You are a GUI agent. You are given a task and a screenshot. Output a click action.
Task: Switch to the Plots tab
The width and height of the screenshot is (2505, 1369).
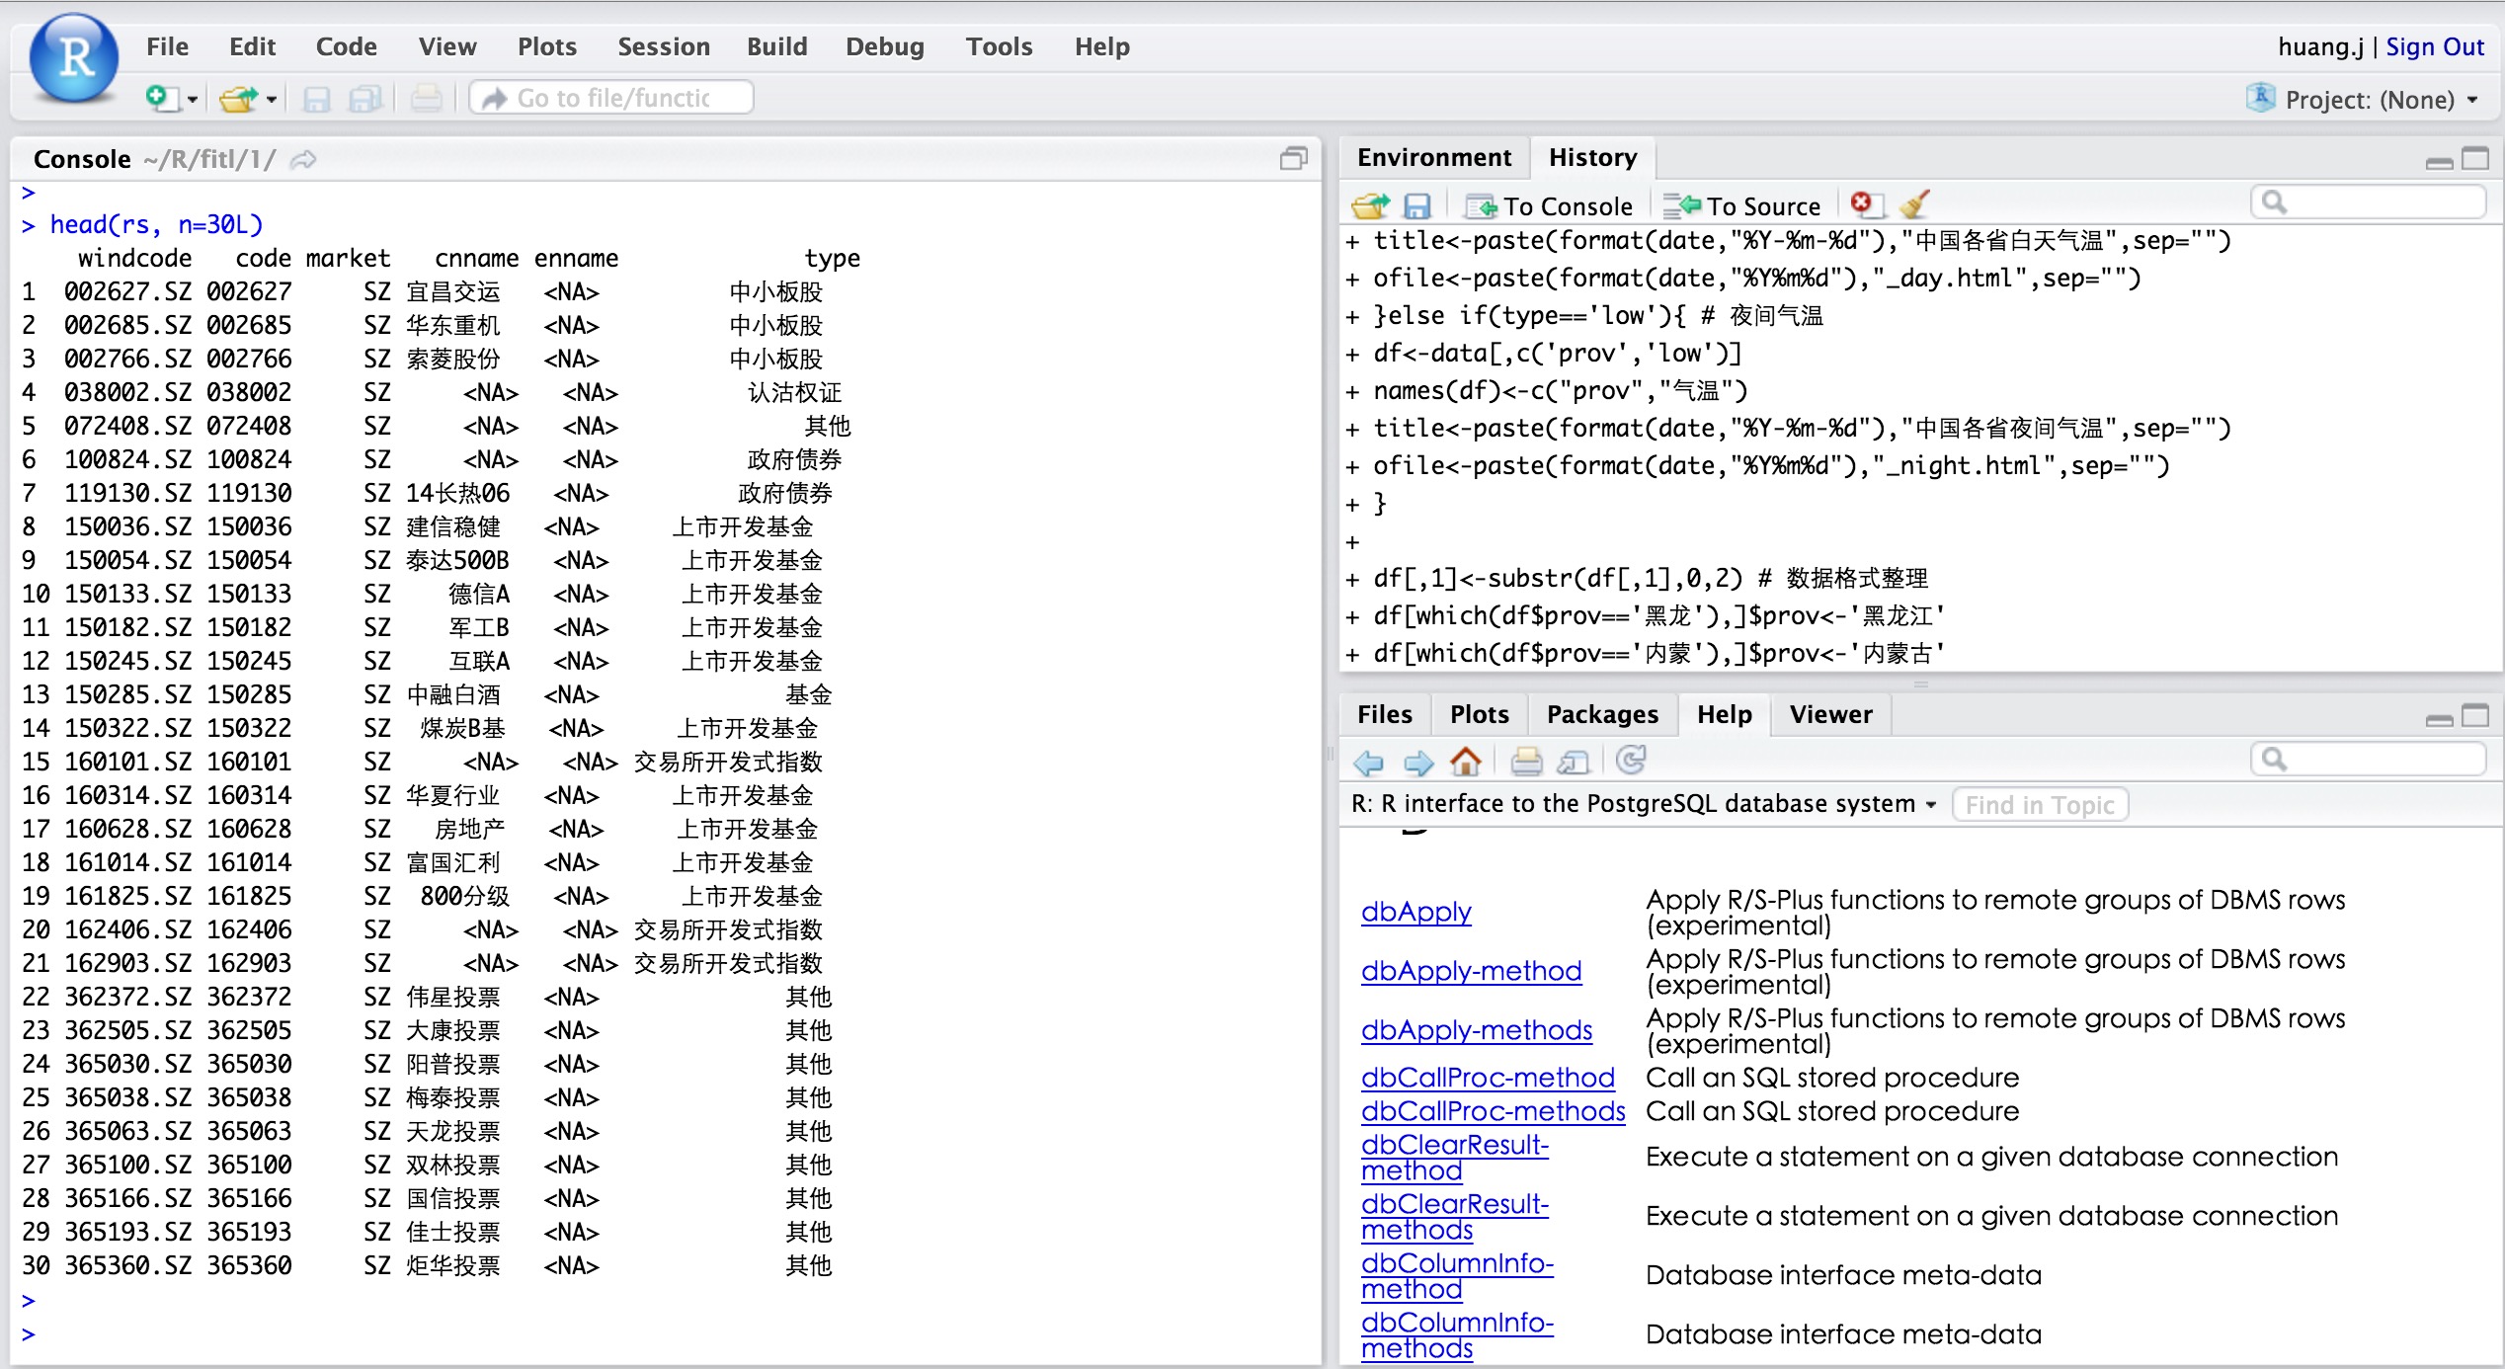tap(1479, 714)
